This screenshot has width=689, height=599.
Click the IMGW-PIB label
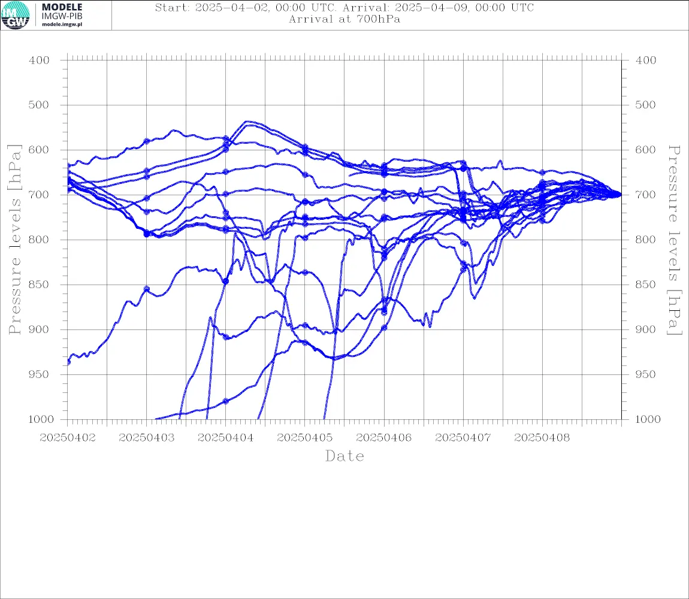pyautogui.click(x=62, y=16)
